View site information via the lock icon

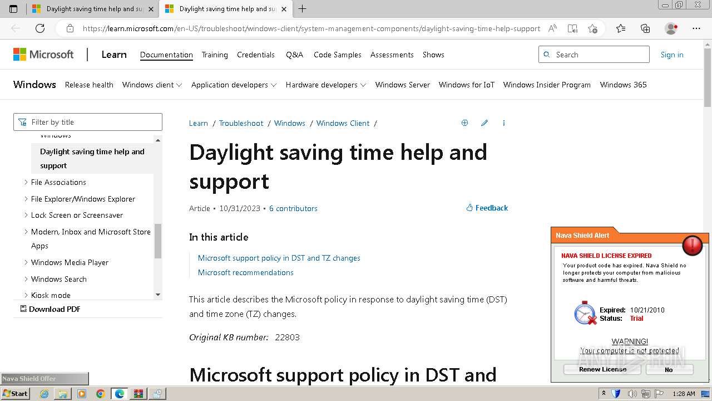(x=70, y=28)
